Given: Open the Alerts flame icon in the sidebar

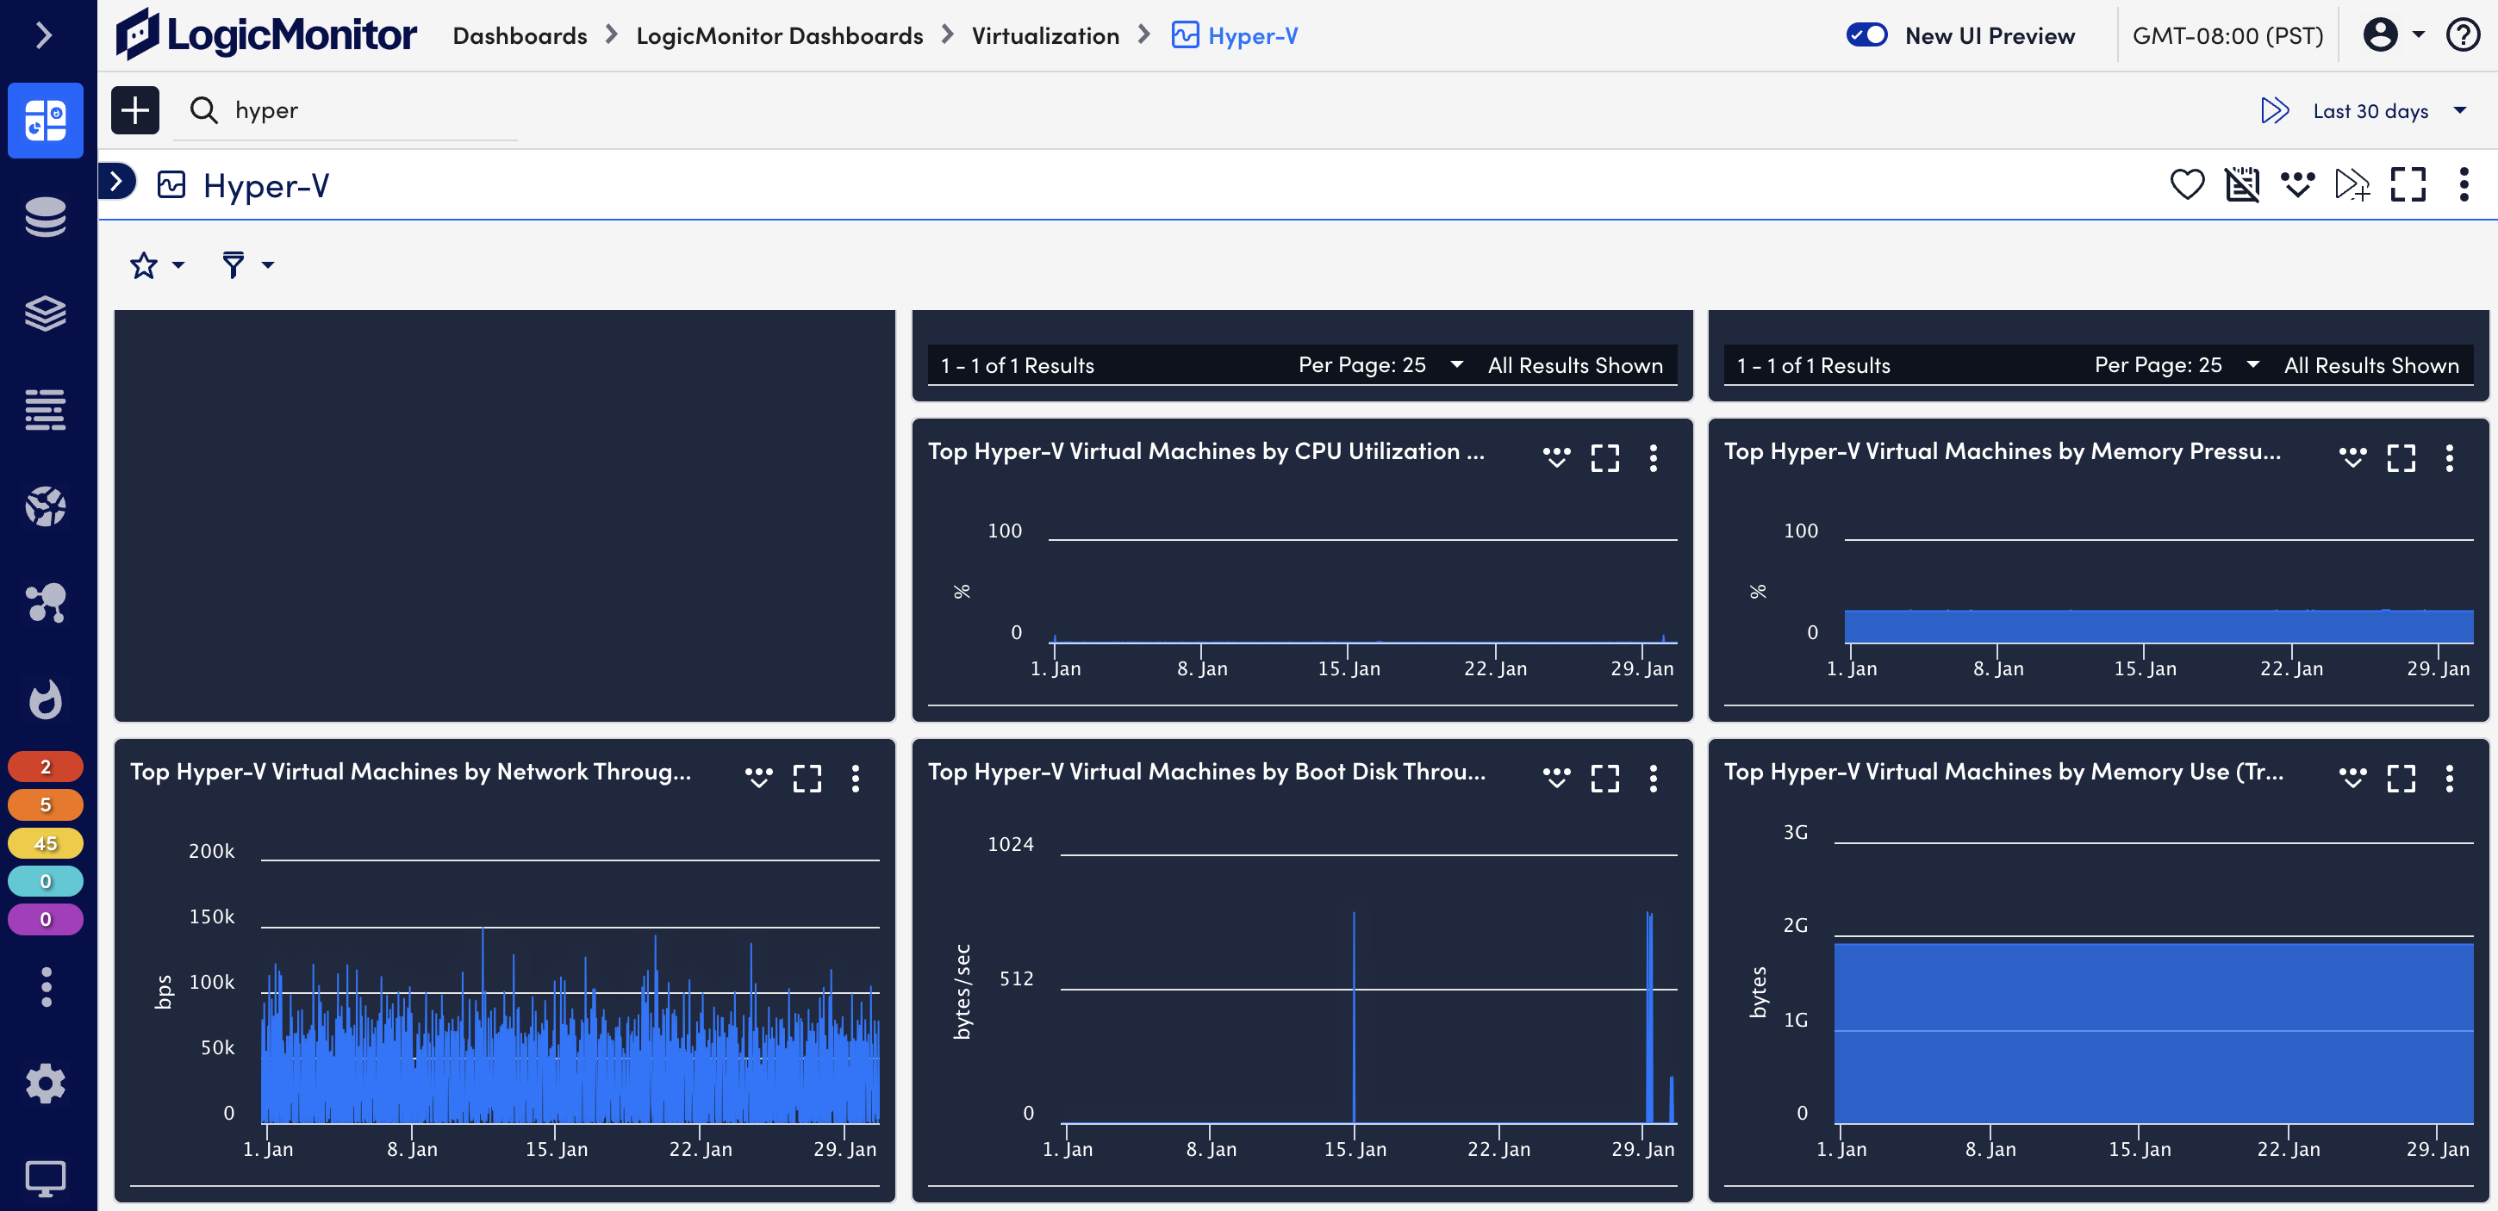Looking at the screenshot, I should click(46, 700).
